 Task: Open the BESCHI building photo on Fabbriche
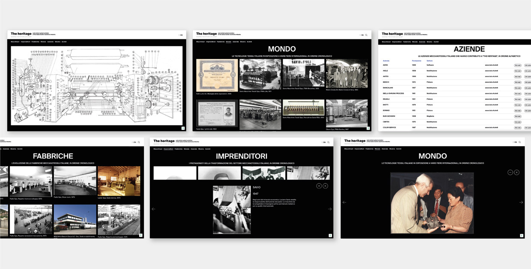pyautogui.click(x=75, y=220)
